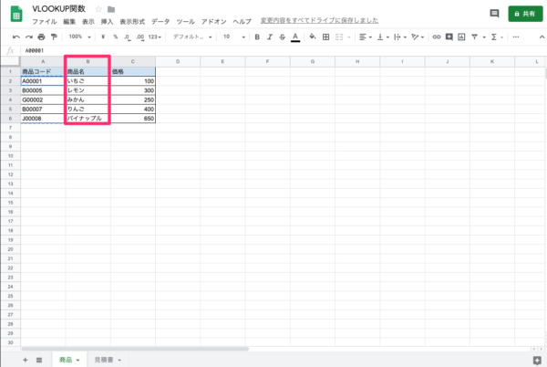Open the 表示形式 menu
547x367 pixels.
[x=132, y=22]
